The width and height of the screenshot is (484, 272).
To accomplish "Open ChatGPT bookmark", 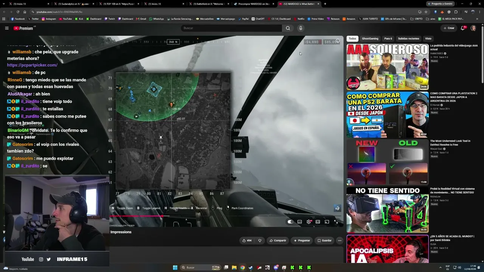I will [258, 19].
